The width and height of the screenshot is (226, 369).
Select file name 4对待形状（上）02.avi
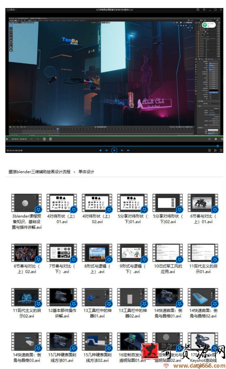click(97, 219)
